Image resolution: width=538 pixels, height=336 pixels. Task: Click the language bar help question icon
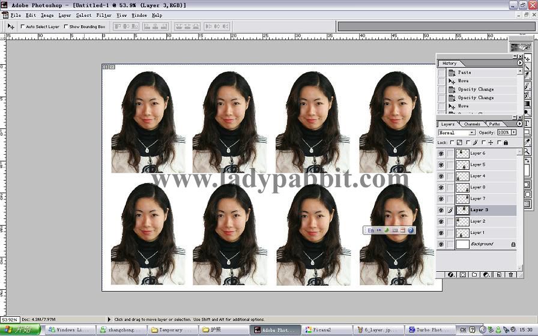411,230
